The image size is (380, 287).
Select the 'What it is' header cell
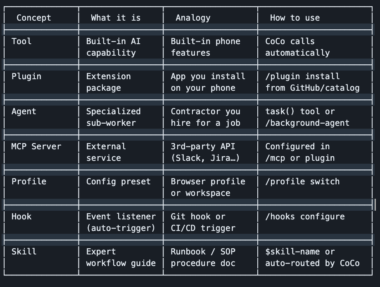point(116,18)
